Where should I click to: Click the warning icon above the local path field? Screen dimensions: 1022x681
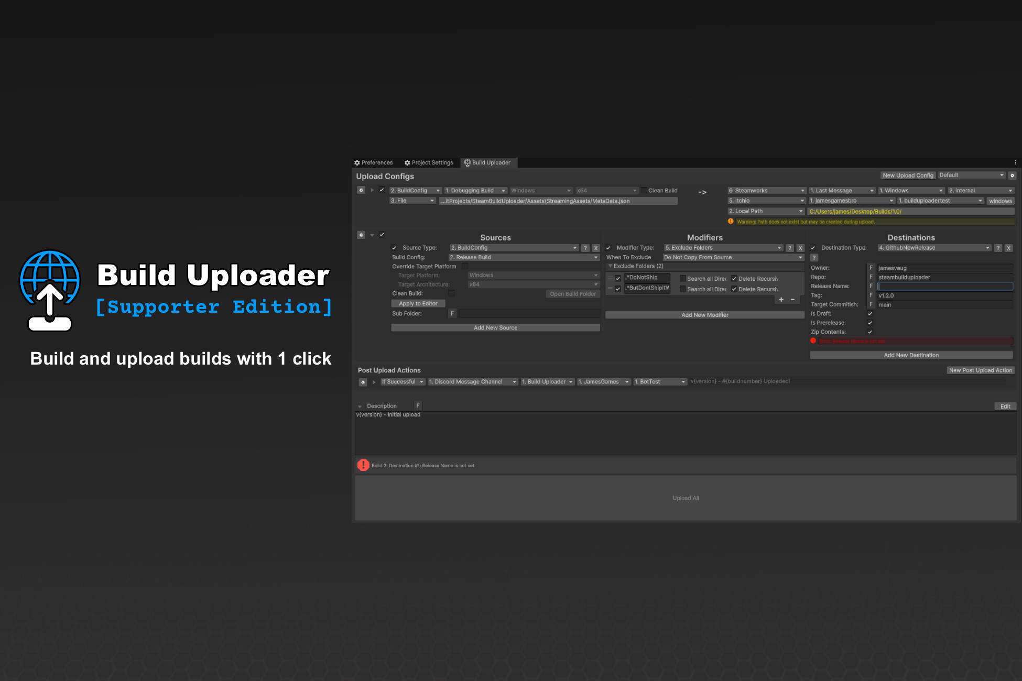(x=731, y=222)
